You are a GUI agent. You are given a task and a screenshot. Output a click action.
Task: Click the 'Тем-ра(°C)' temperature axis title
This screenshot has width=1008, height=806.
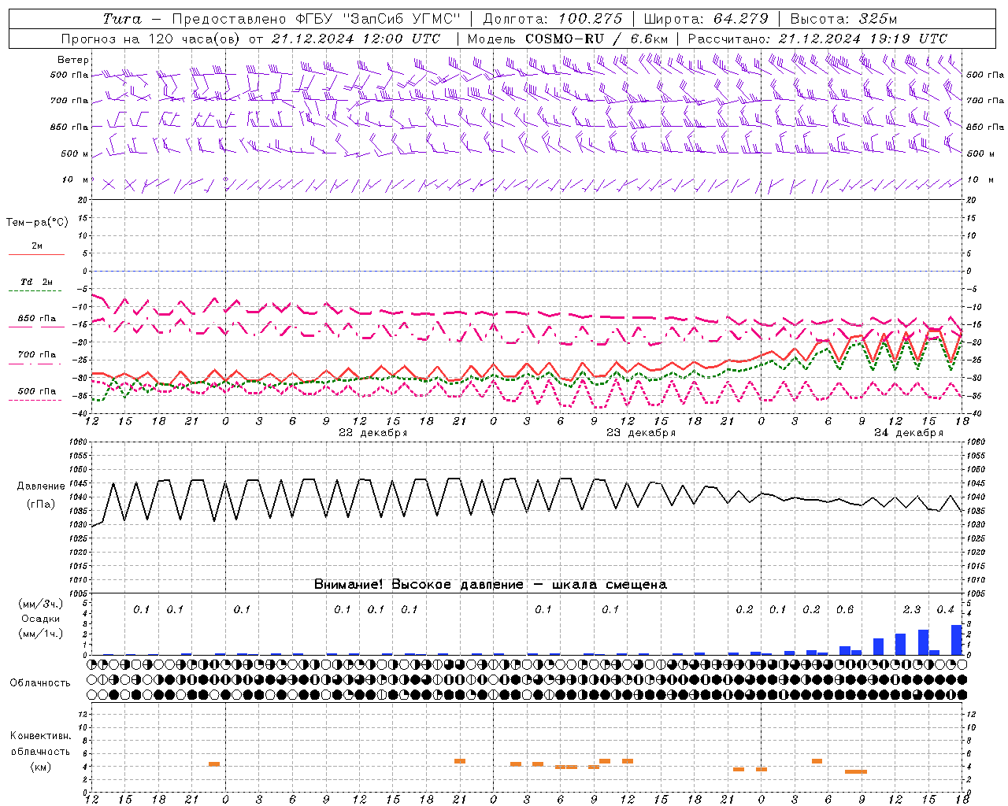(x=37, y=223)
